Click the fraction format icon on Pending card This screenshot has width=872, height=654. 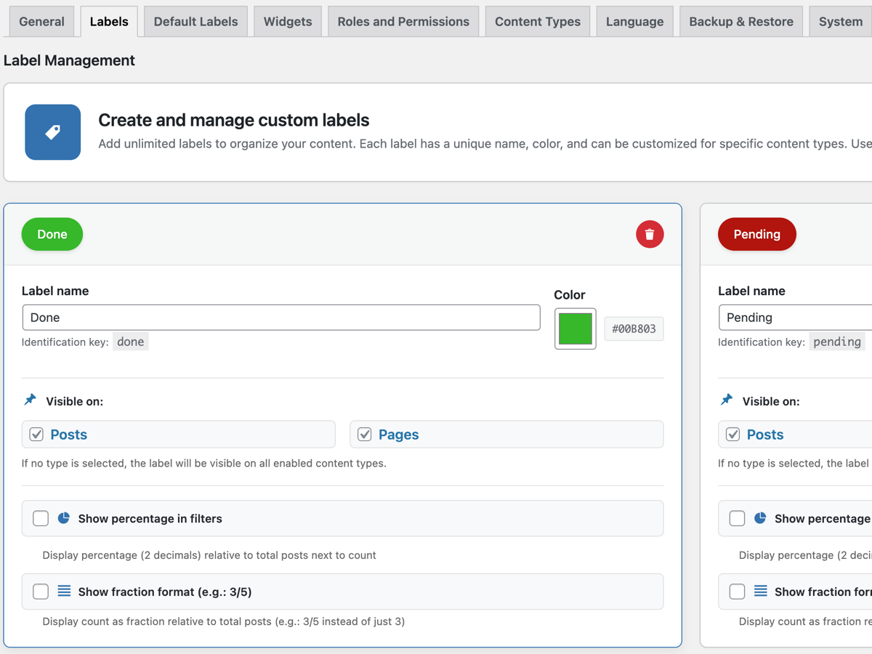click(760, 591)
